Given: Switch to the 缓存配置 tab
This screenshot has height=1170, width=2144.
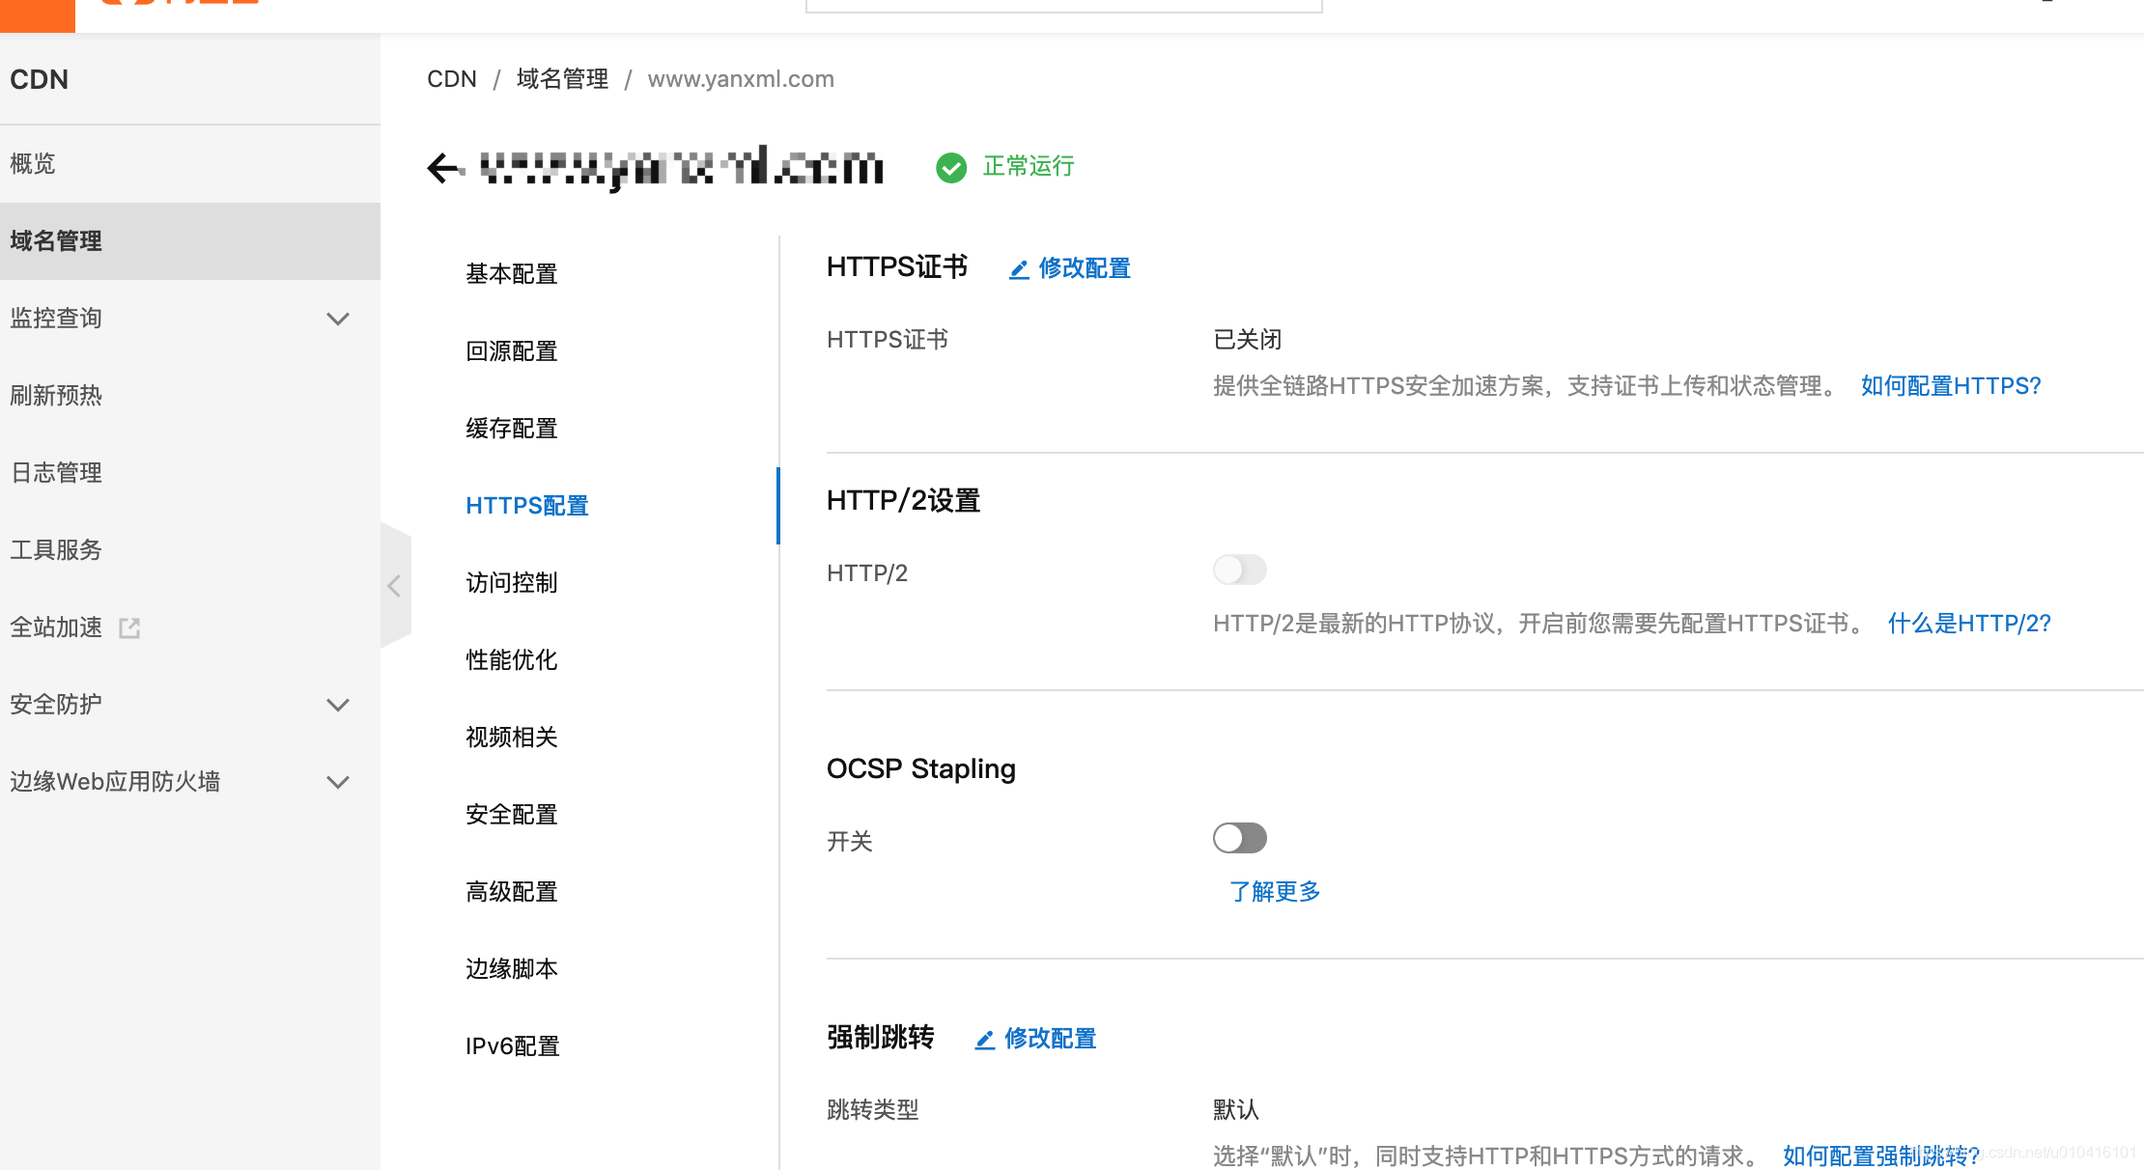Looking at the screenshot, I should tap(512, 429).
